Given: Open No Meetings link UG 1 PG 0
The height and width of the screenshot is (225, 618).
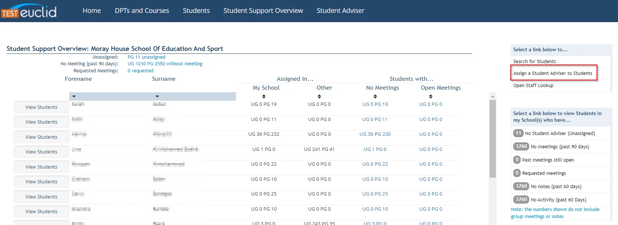Looking at the screenshot, I should 375,149.
